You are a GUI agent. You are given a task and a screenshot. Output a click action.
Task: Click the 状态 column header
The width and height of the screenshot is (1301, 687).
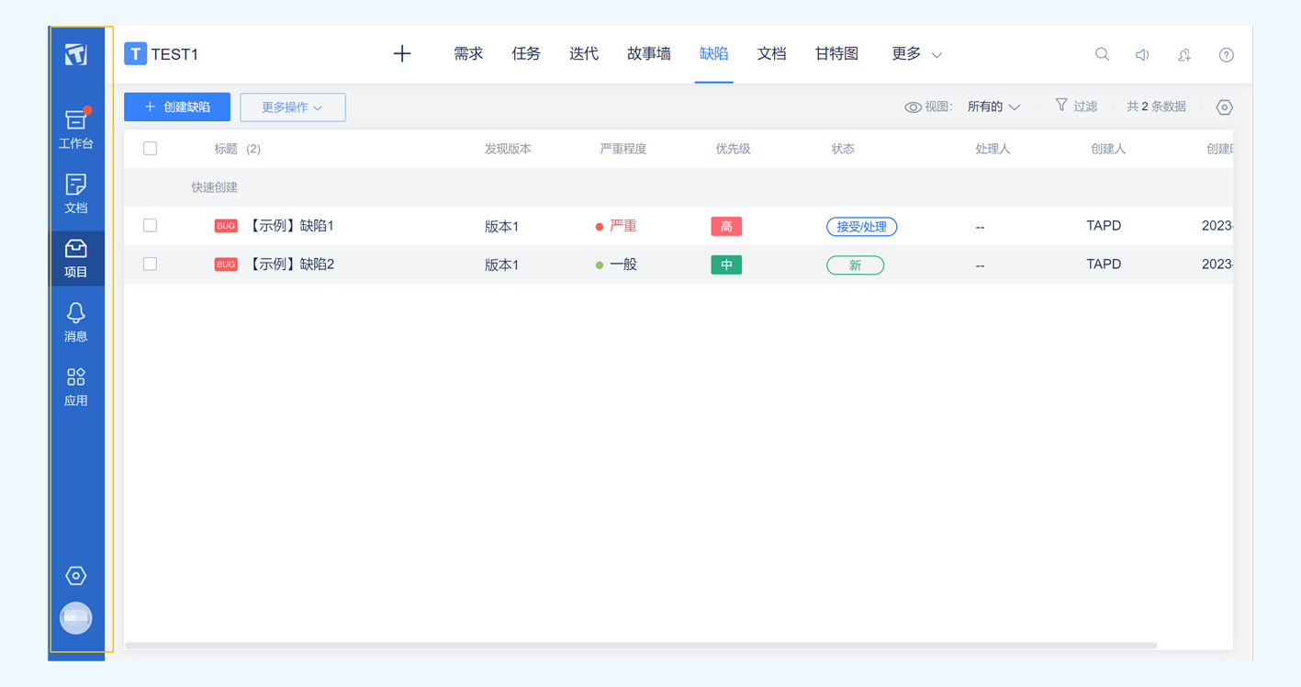click(x=843, y=149)
